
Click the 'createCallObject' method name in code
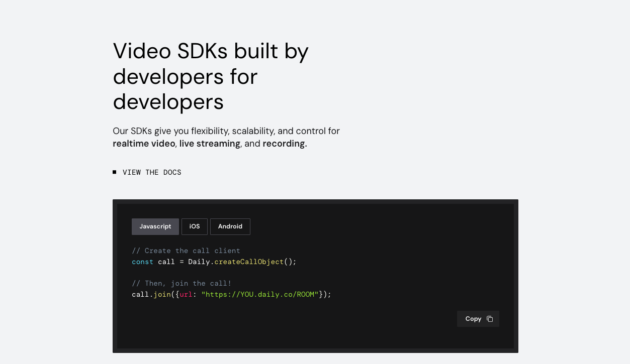(249, 262)
